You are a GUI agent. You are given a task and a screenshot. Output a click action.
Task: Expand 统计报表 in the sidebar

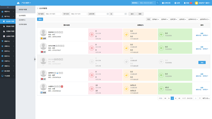[x=8, y=71]
